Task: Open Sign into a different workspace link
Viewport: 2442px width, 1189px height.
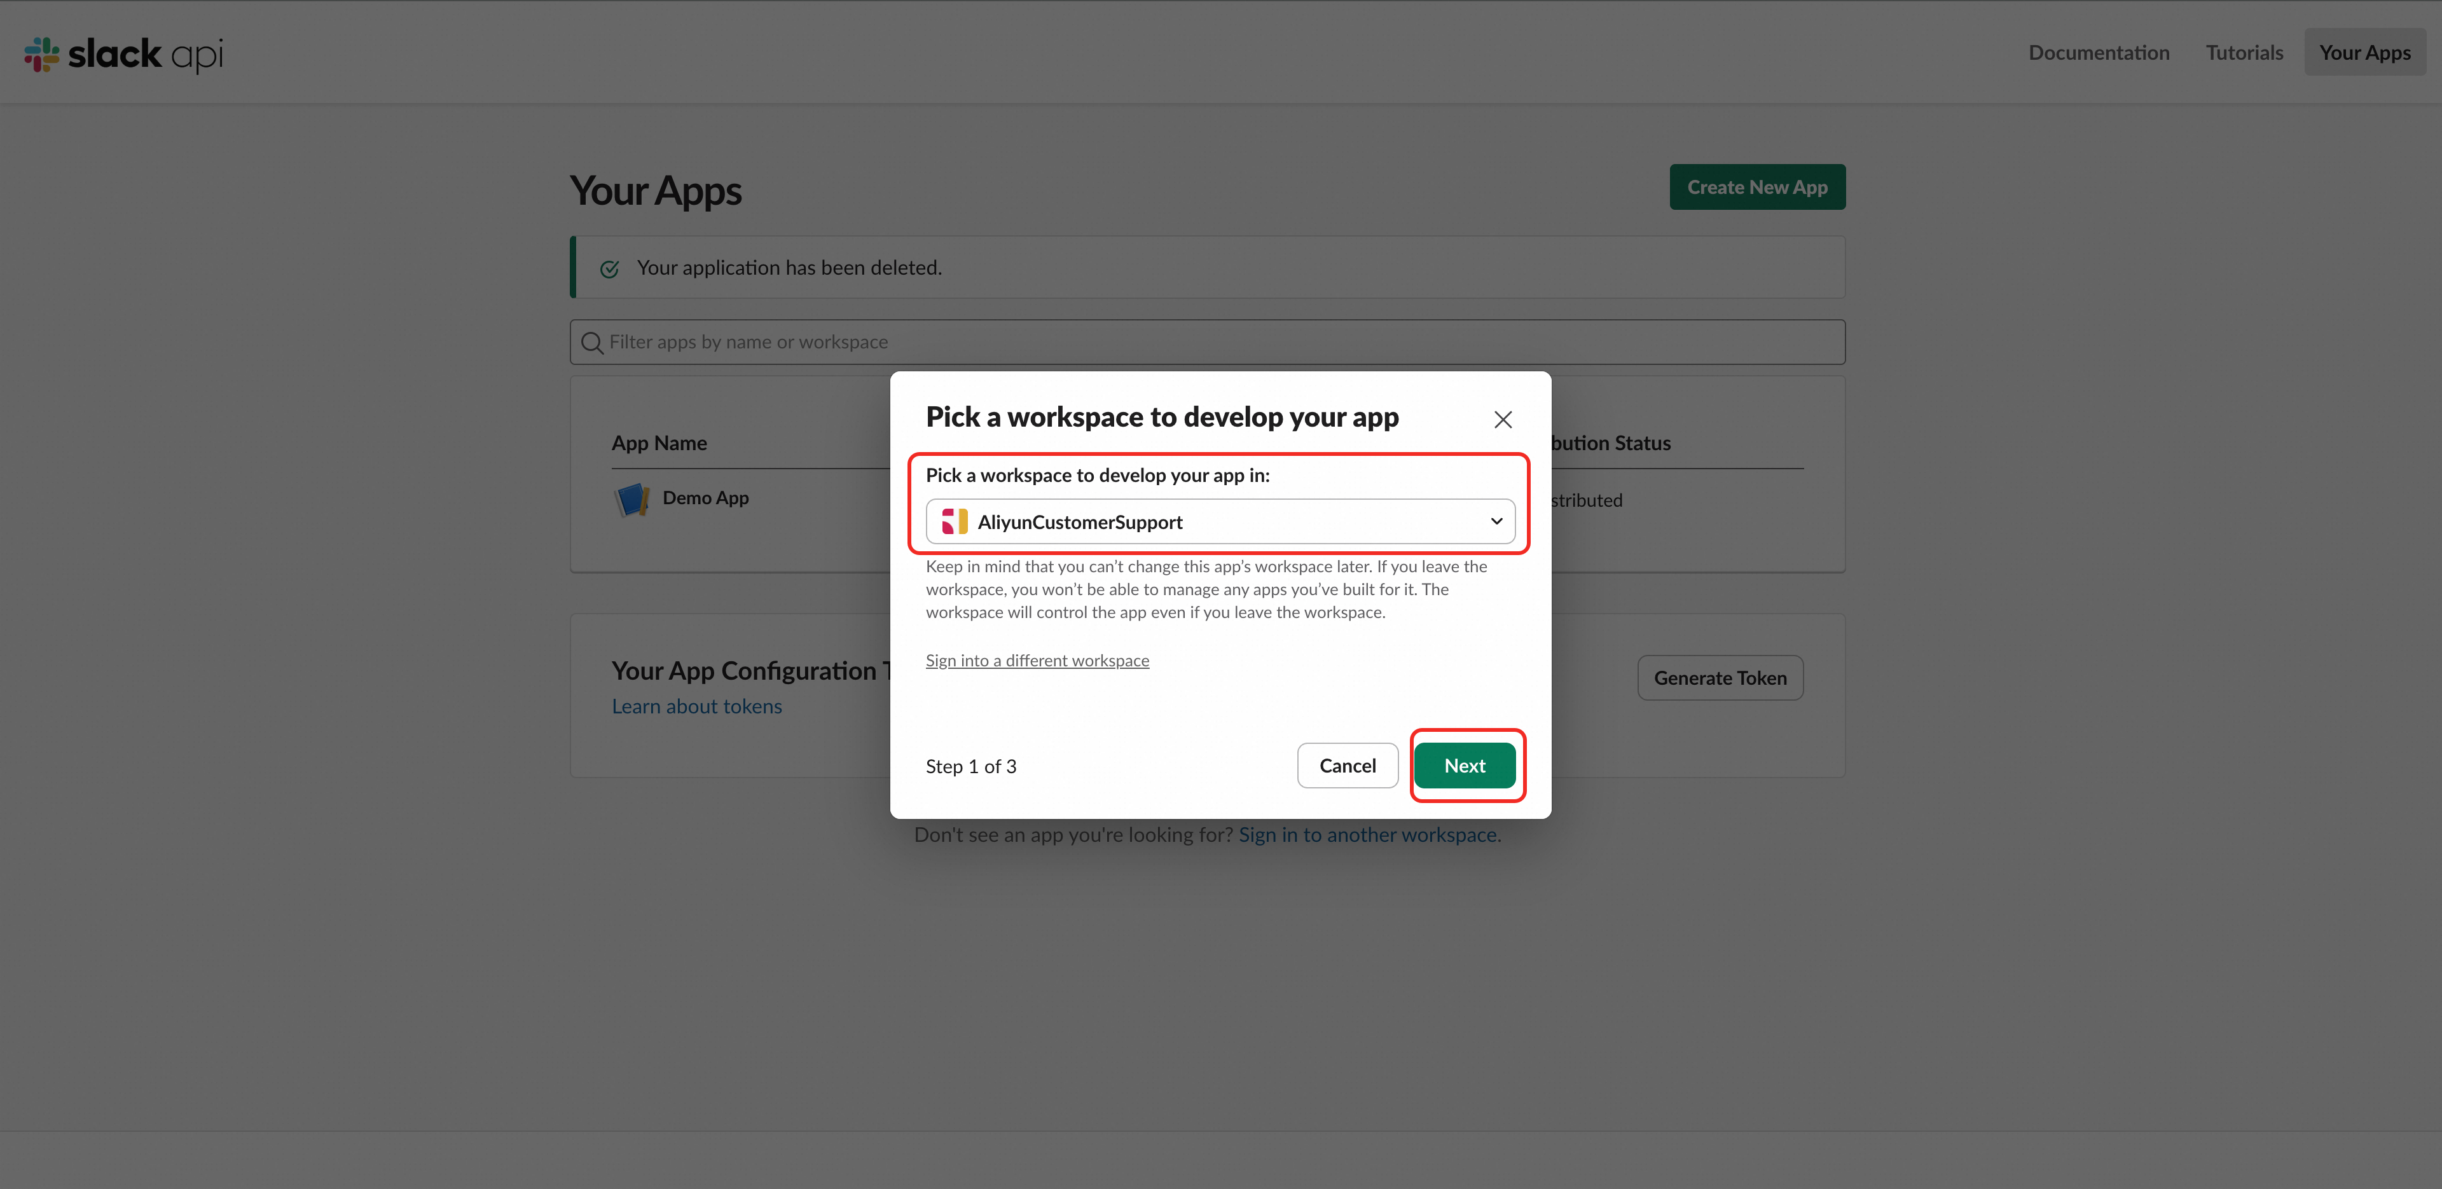Action: tap(1037, 660)
